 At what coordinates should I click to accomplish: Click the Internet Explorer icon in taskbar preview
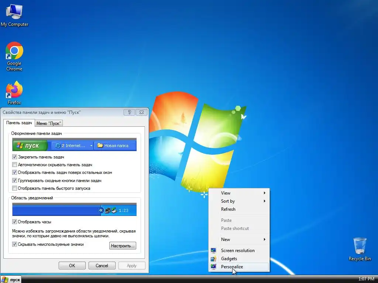(x=58, y=146)
